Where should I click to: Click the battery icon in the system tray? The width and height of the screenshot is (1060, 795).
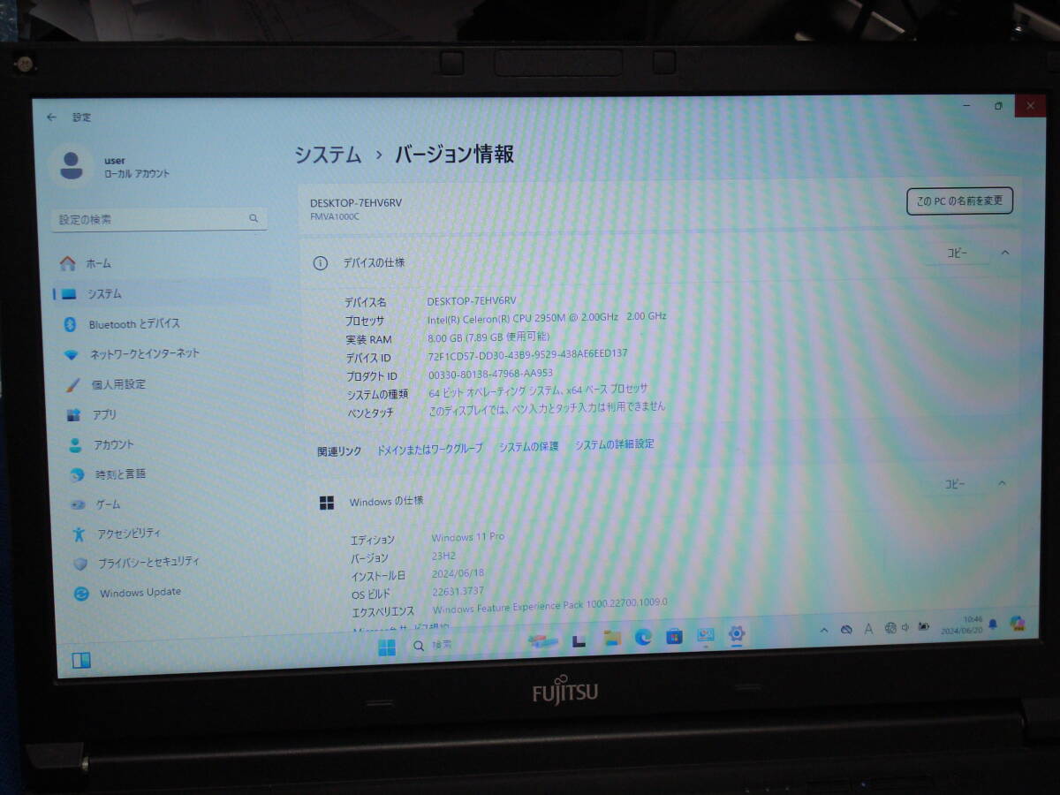tap(924, 626)
